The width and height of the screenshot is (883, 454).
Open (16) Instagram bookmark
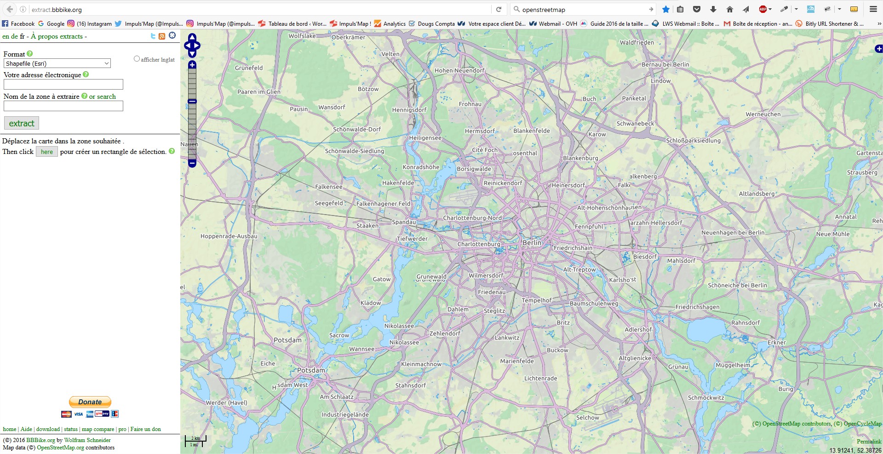click(x=90, y=23)
